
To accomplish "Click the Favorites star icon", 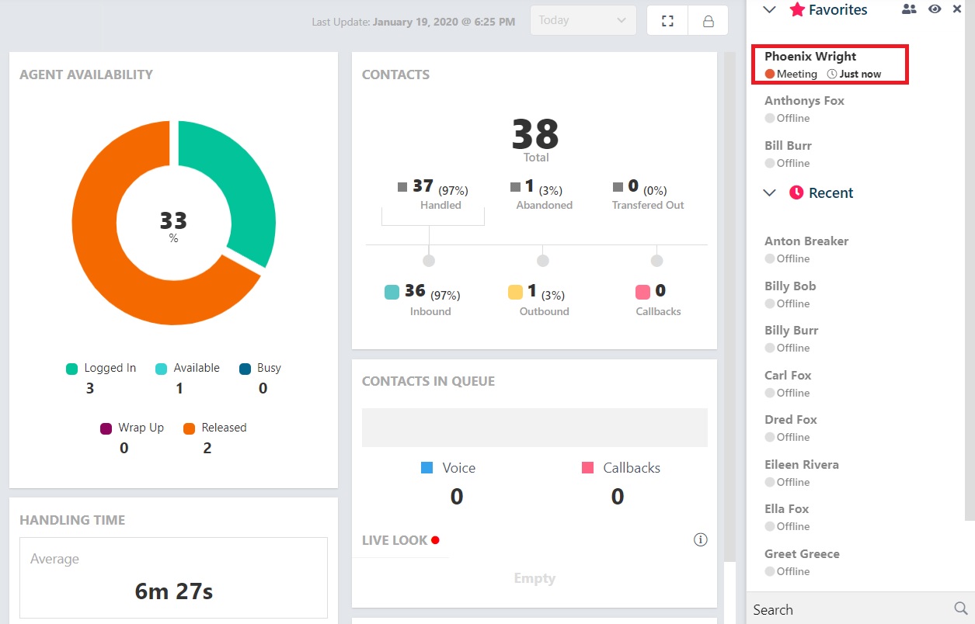I will (x=797, y=10).
